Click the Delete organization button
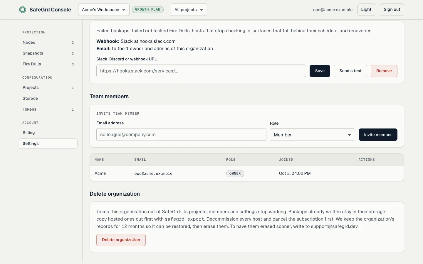 pos(121,240)
